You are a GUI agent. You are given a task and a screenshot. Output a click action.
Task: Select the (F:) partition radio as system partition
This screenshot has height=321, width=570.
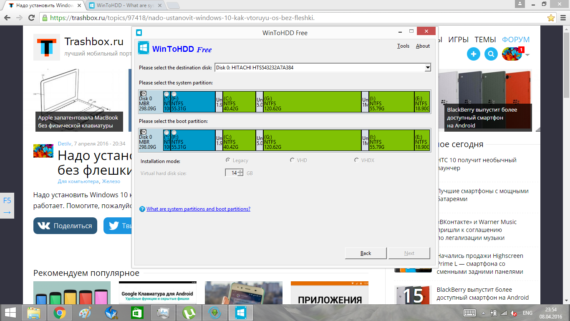[174, 94]
